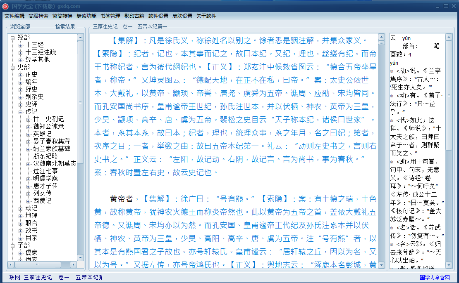Collapse the 传记 tree branch
Screen dimensions: 459x283
tap(21, 112)
